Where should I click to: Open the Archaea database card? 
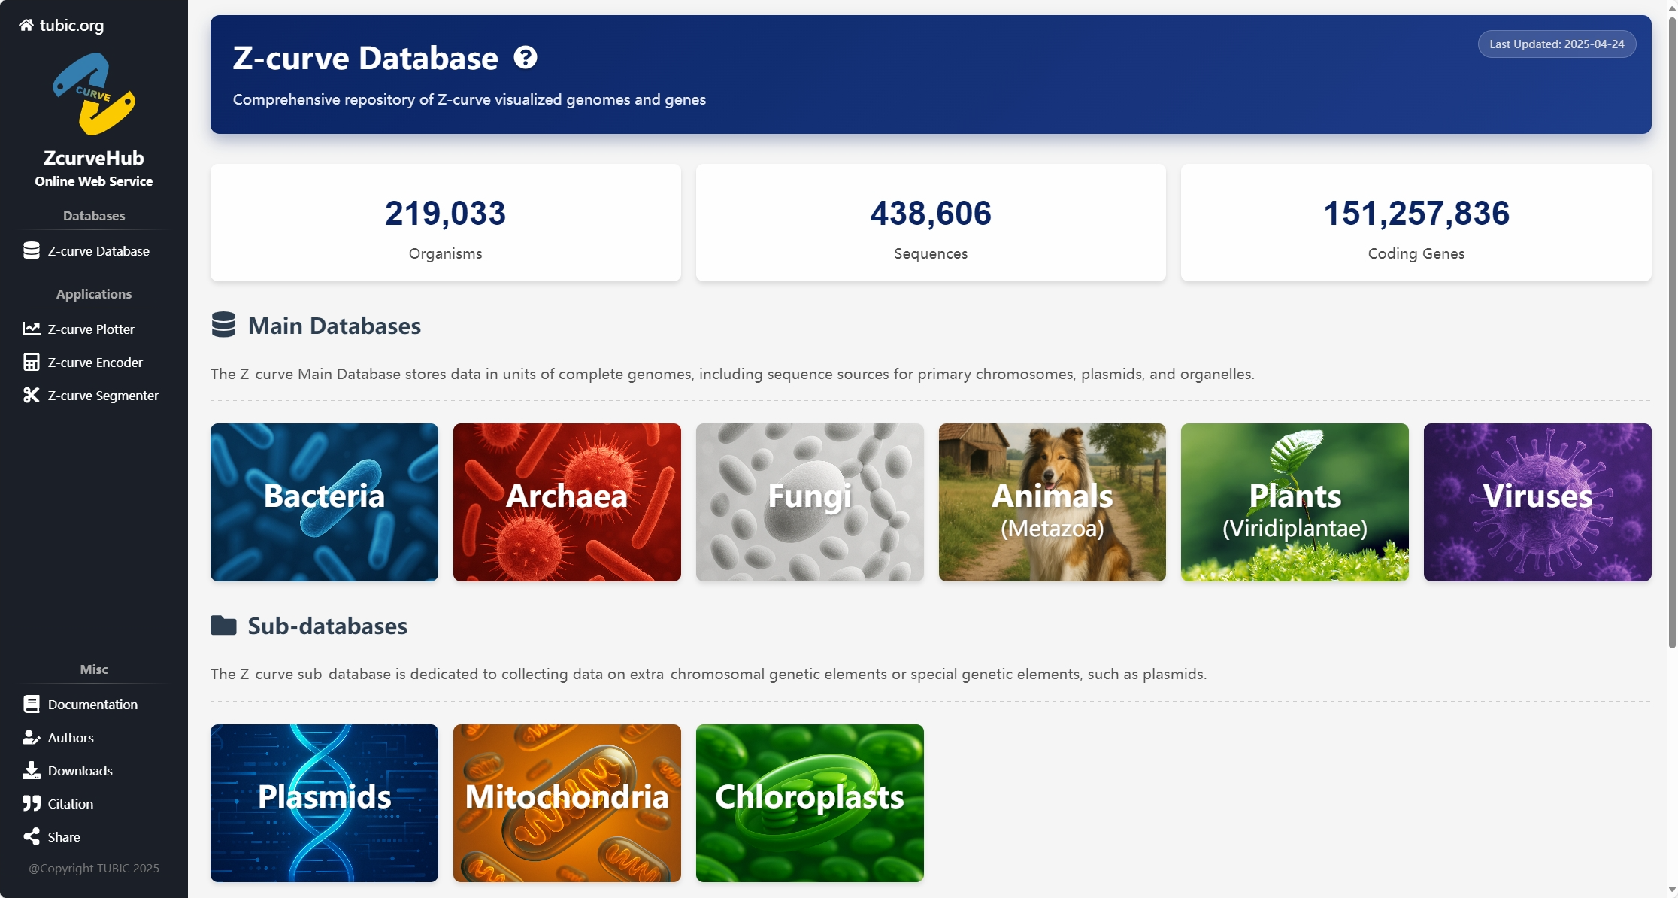pyautogui.click(x=567, y=502)
